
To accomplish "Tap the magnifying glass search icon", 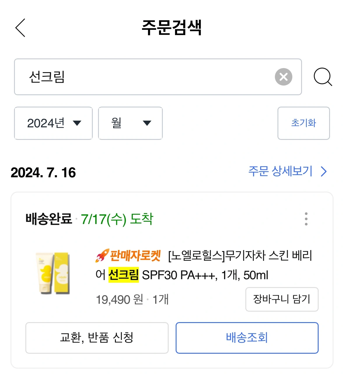I will [x=322, y=77].
